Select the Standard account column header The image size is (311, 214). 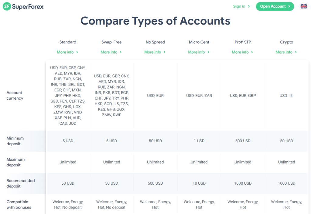click(68, 42)
